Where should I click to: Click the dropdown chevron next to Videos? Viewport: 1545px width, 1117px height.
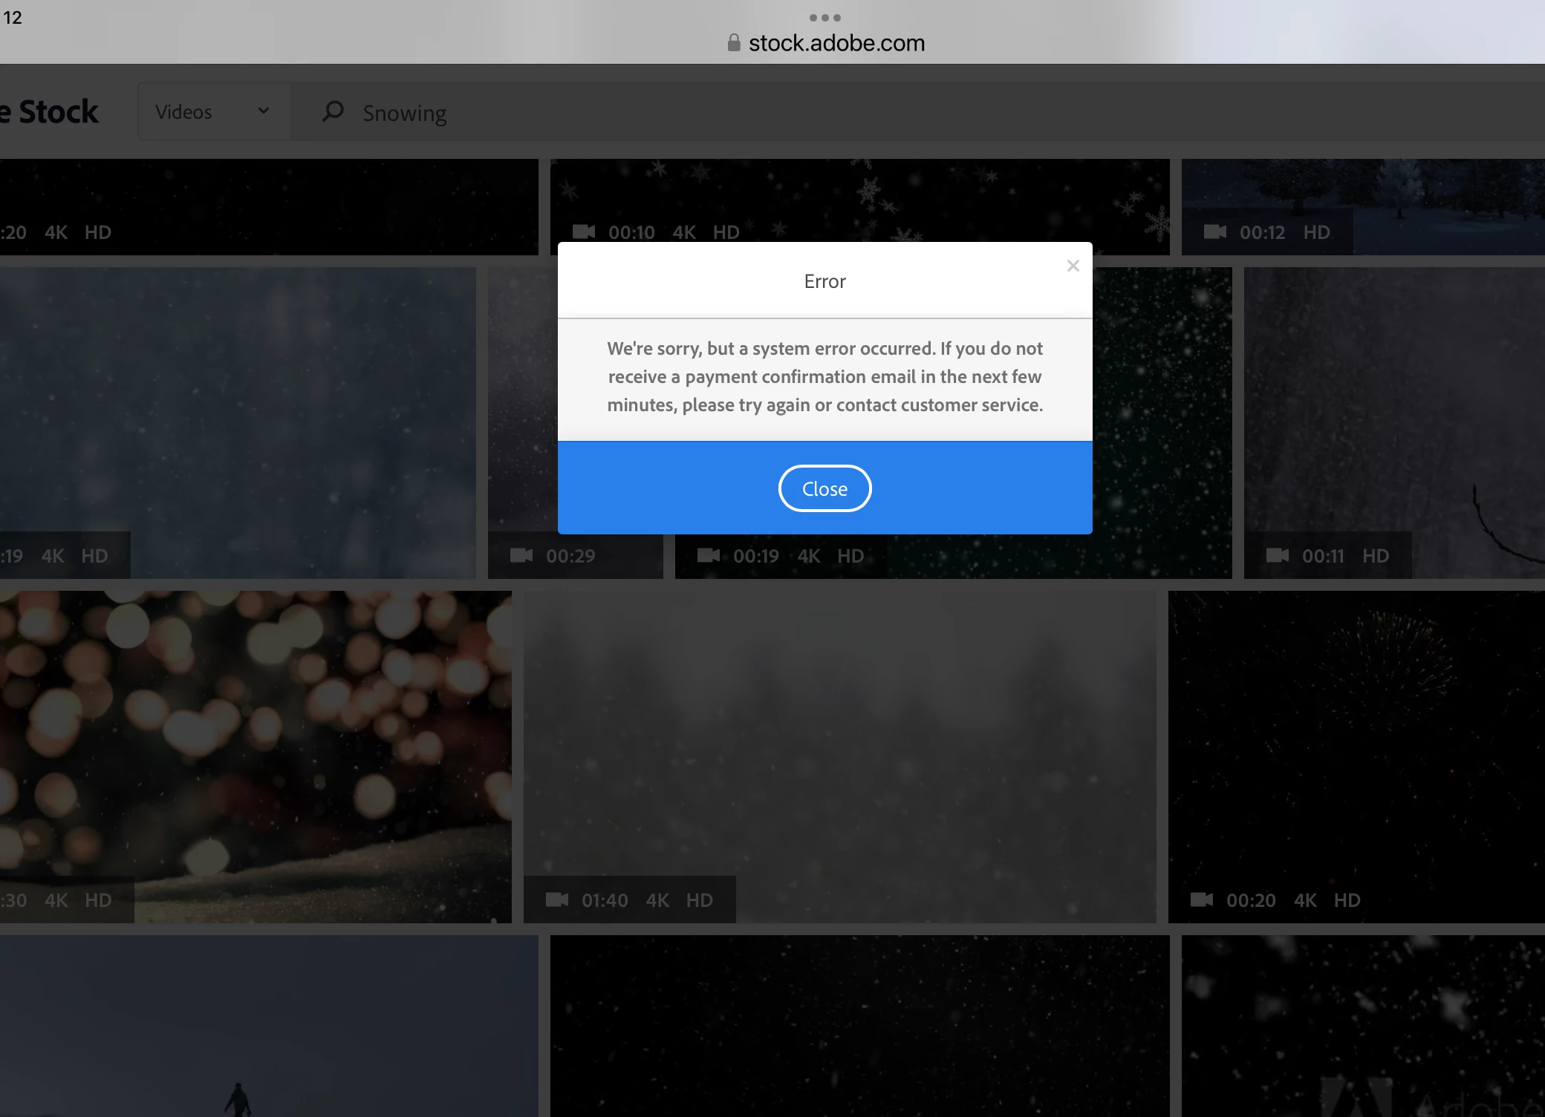click(264, 111)
